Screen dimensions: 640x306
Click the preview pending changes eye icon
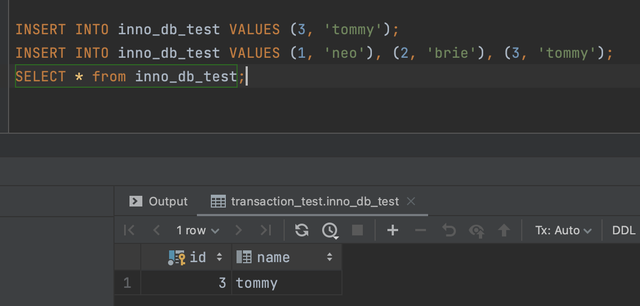(476, 230)
